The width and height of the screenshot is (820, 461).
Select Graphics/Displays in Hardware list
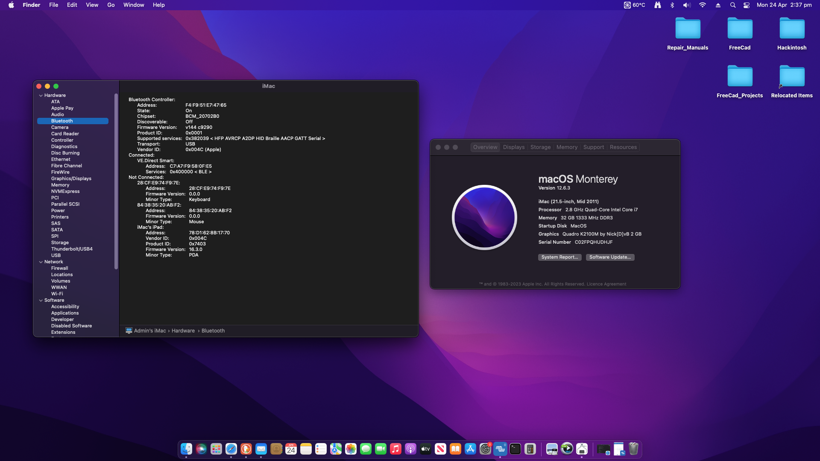click(71, 179)
